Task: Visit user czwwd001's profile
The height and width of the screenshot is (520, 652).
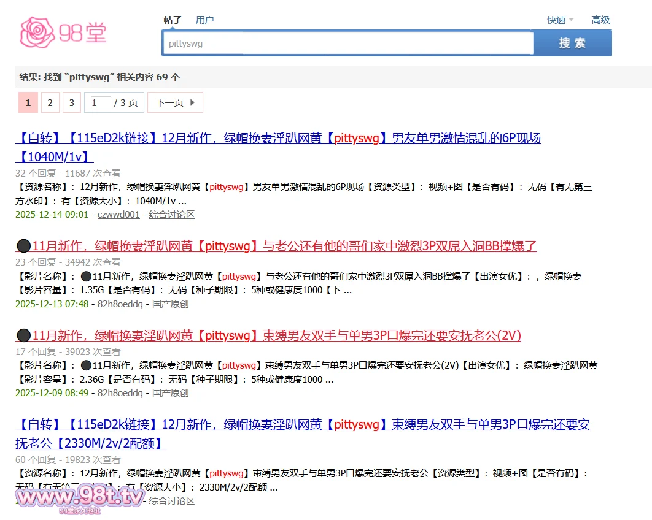Action: pyautogui.click(x=118, y=214)
